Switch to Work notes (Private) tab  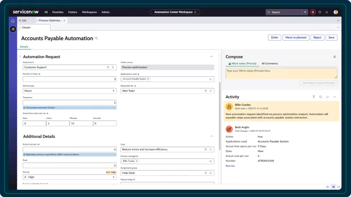tap(242, 63)
